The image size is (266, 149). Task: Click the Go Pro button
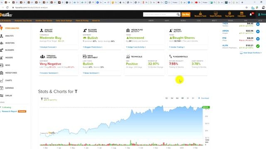(x=186, y=14)
